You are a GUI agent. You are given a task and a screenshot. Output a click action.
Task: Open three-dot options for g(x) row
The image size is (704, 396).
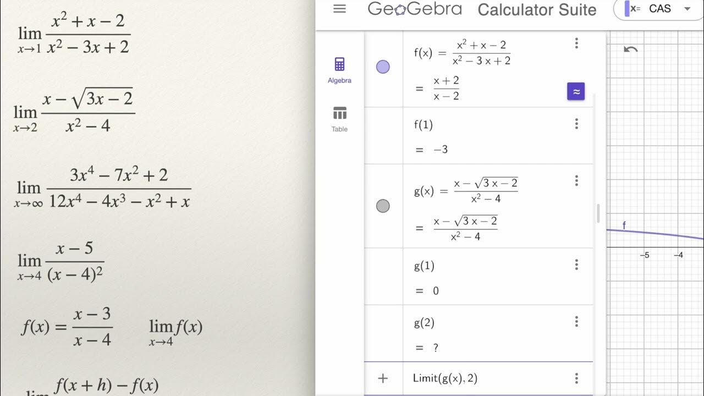click(x=576, y=181)
